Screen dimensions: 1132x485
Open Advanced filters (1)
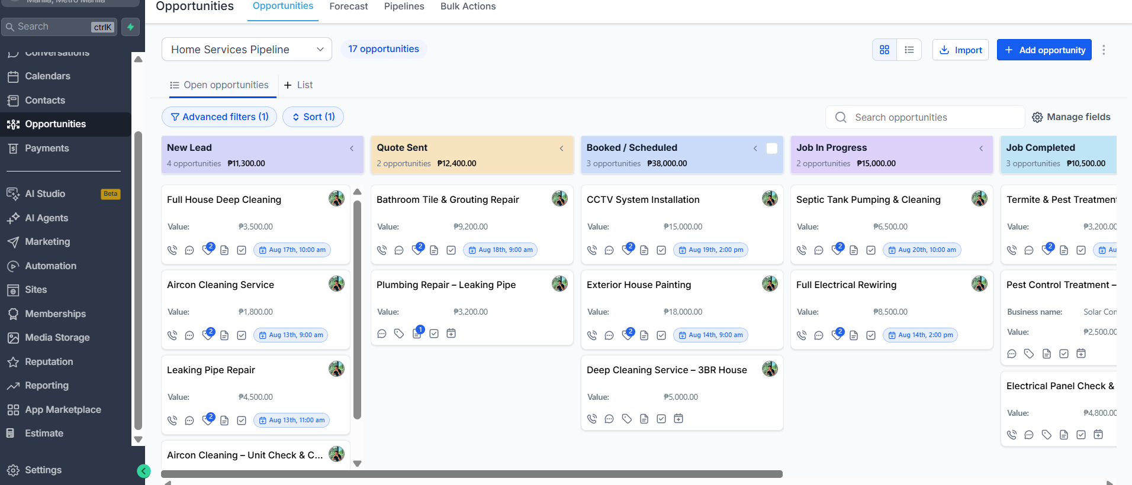pyautogui.click(x=220, y=117)
